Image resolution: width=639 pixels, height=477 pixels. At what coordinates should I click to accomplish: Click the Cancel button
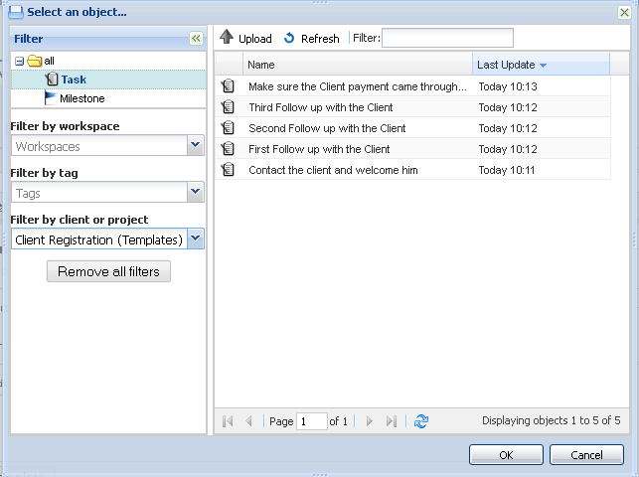(x=586, y=454)
